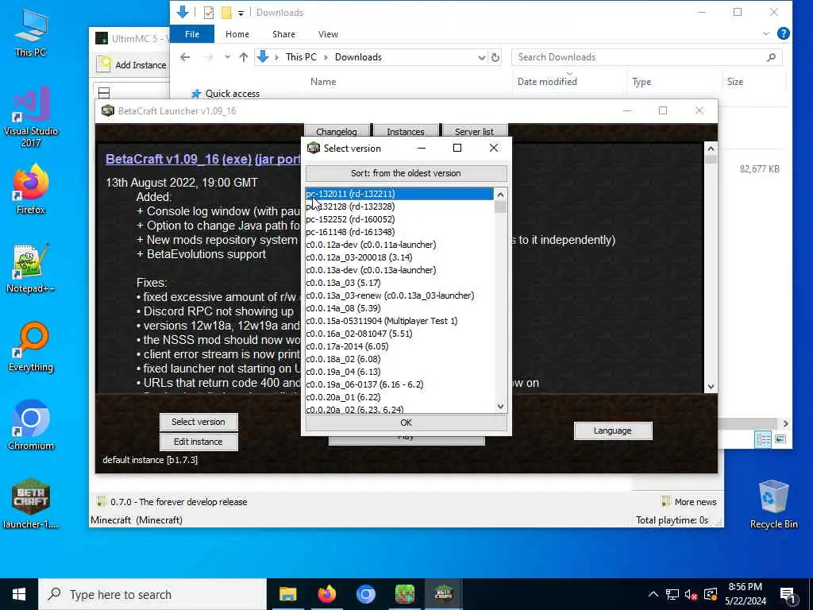Open network status tray icon
This screenshot has width=813, height=610.
coord(672,594)
